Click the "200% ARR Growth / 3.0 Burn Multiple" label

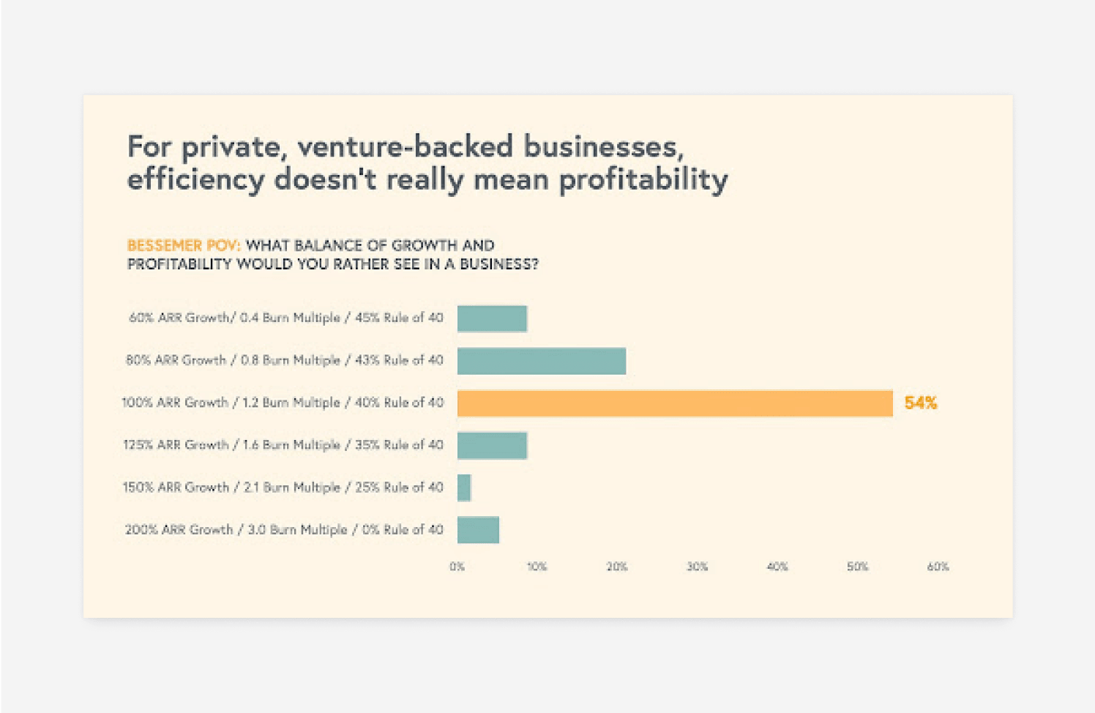284,530
